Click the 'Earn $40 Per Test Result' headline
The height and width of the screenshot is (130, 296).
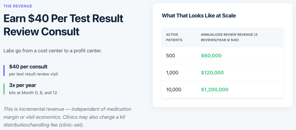63,19
